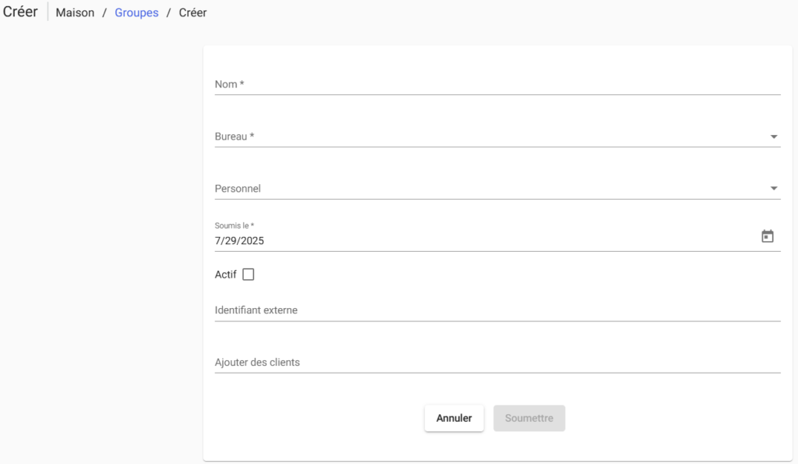The image size is (798, 464).
Task: Expand the Personnel dropdown arrow
Action: [x=774, y=189]
